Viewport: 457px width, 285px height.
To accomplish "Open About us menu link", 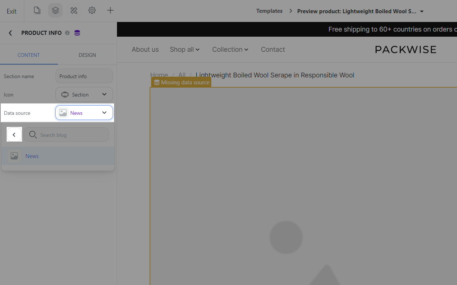I will tap(145, 50).
